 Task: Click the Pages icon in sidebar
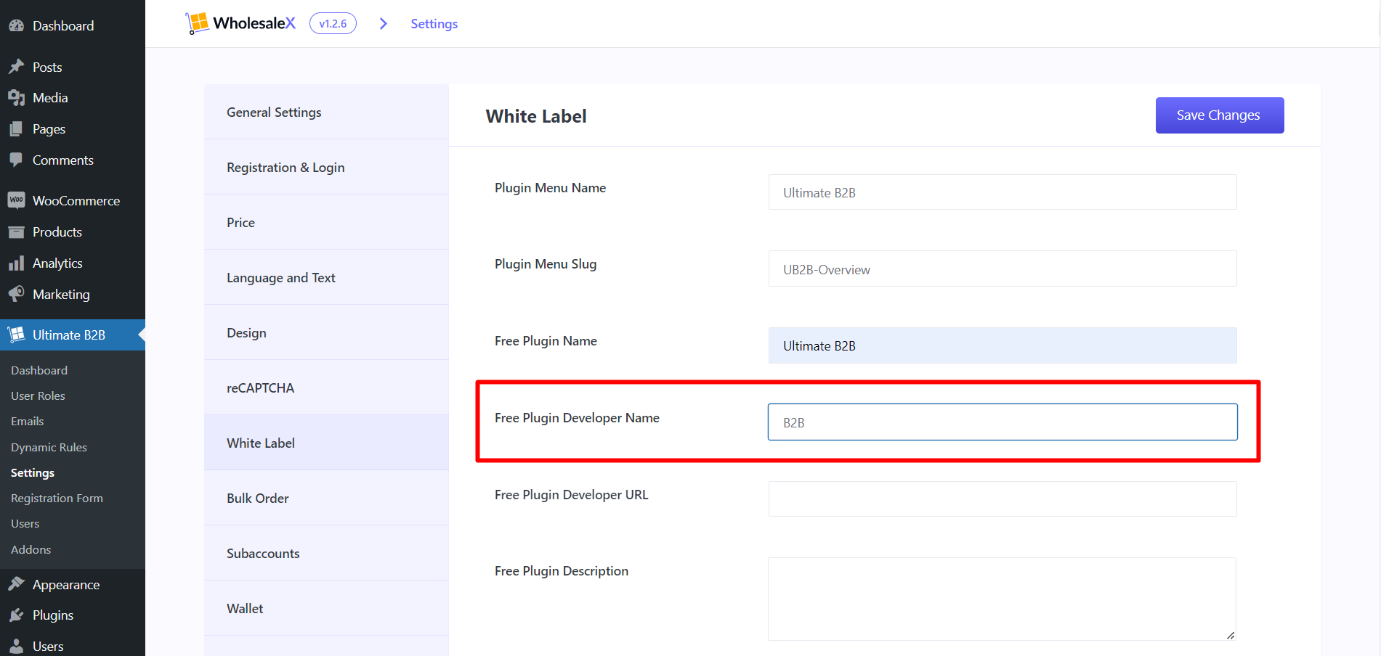[16, 129]
